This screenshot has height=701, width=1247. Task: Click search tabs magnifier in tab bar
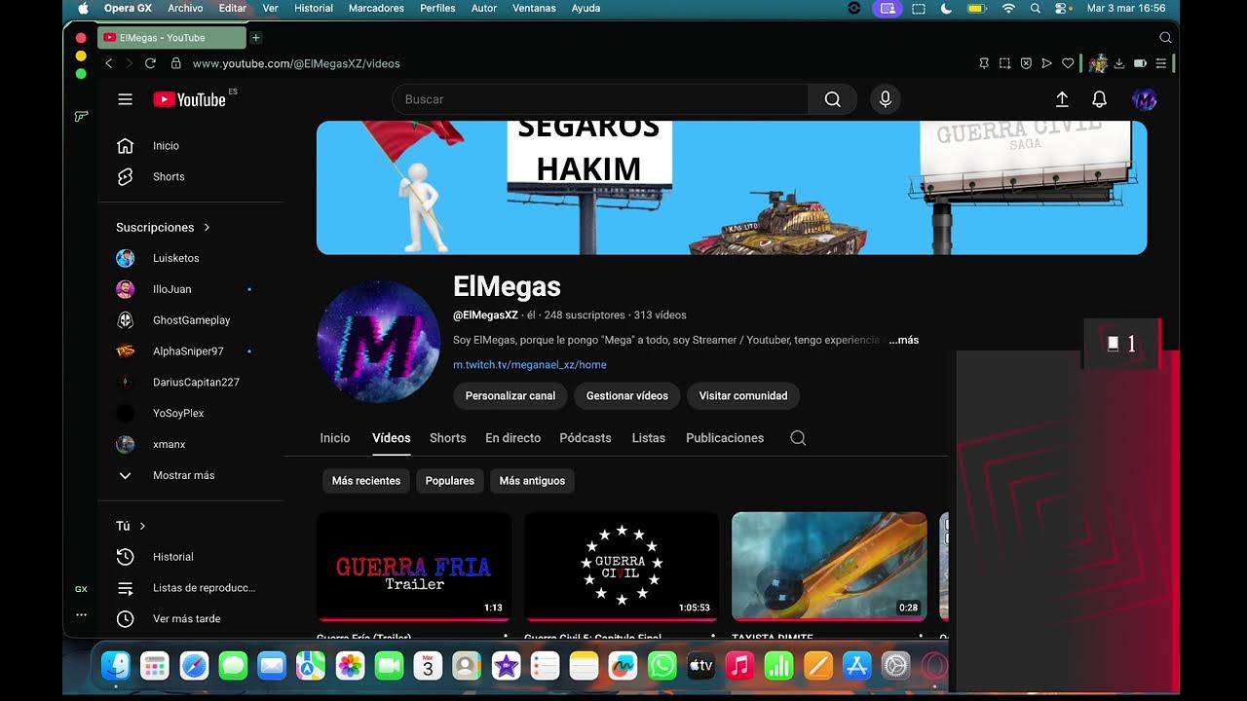(1165, 37)
